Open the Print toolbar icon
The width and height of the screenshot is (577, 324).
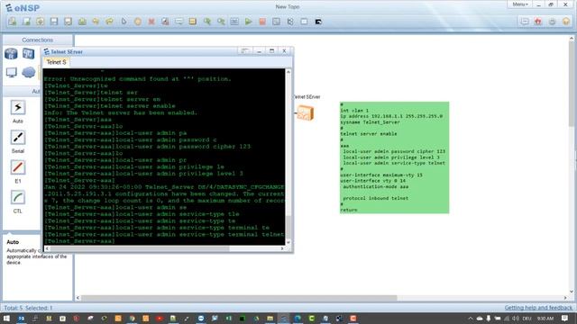pyautogui.click(x=82, y=22)
